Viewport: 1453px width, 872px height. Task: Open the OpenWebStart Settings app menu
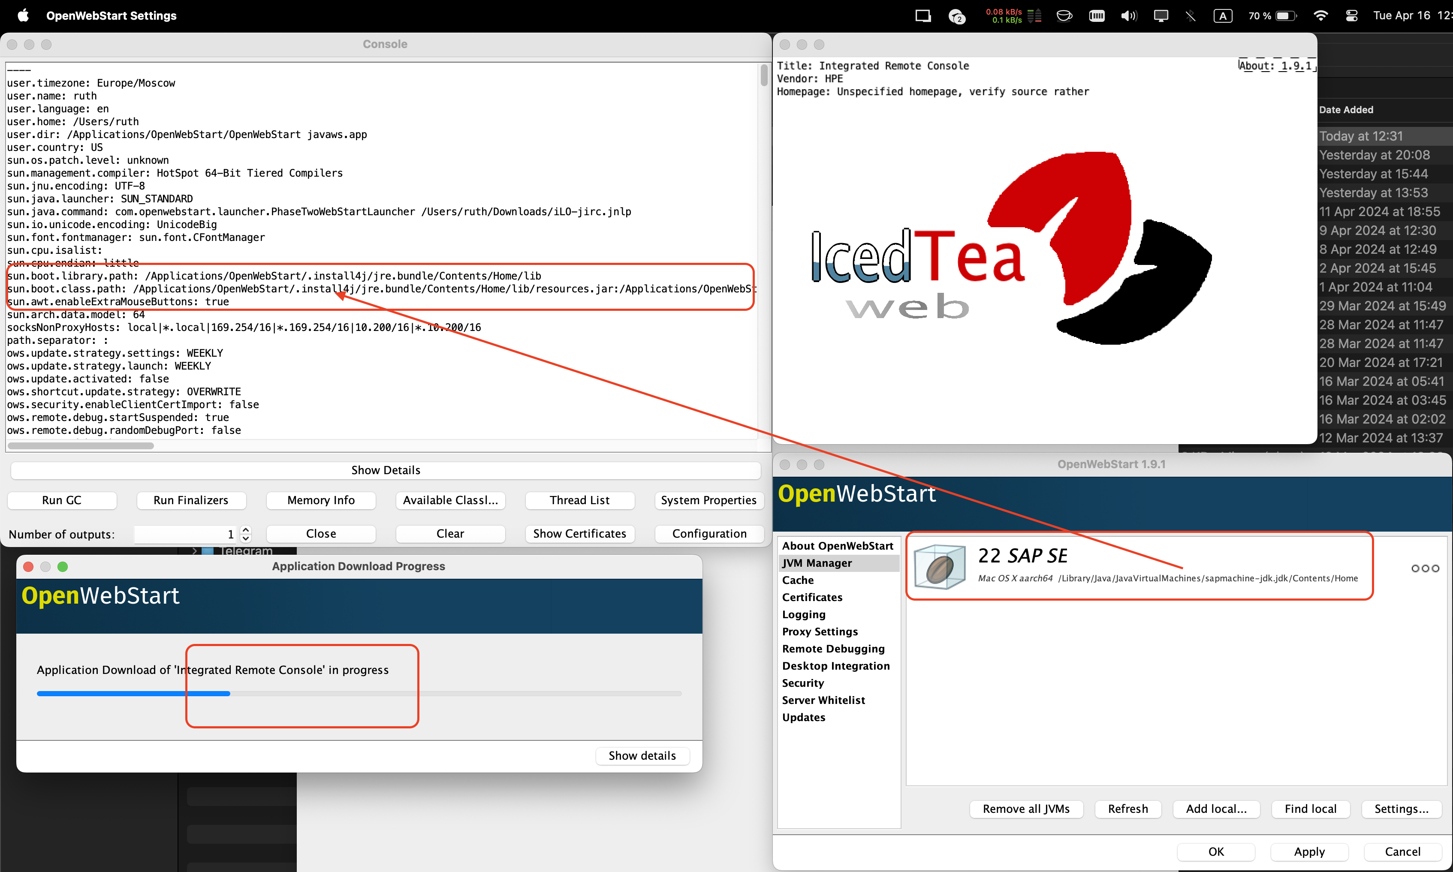[111, 15]
